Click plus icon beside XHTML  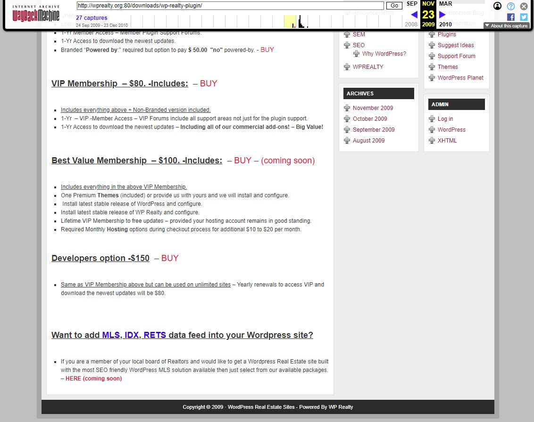tap(432, 141)
